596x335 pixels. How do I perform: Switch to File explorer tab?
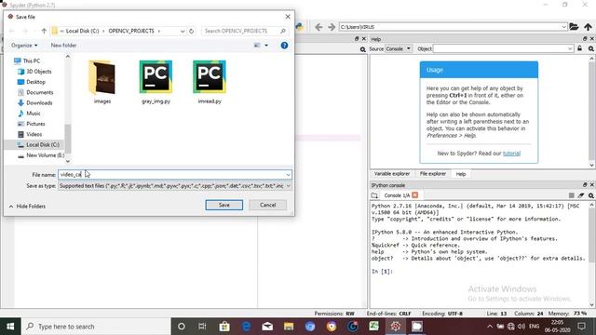coord(432,174)
